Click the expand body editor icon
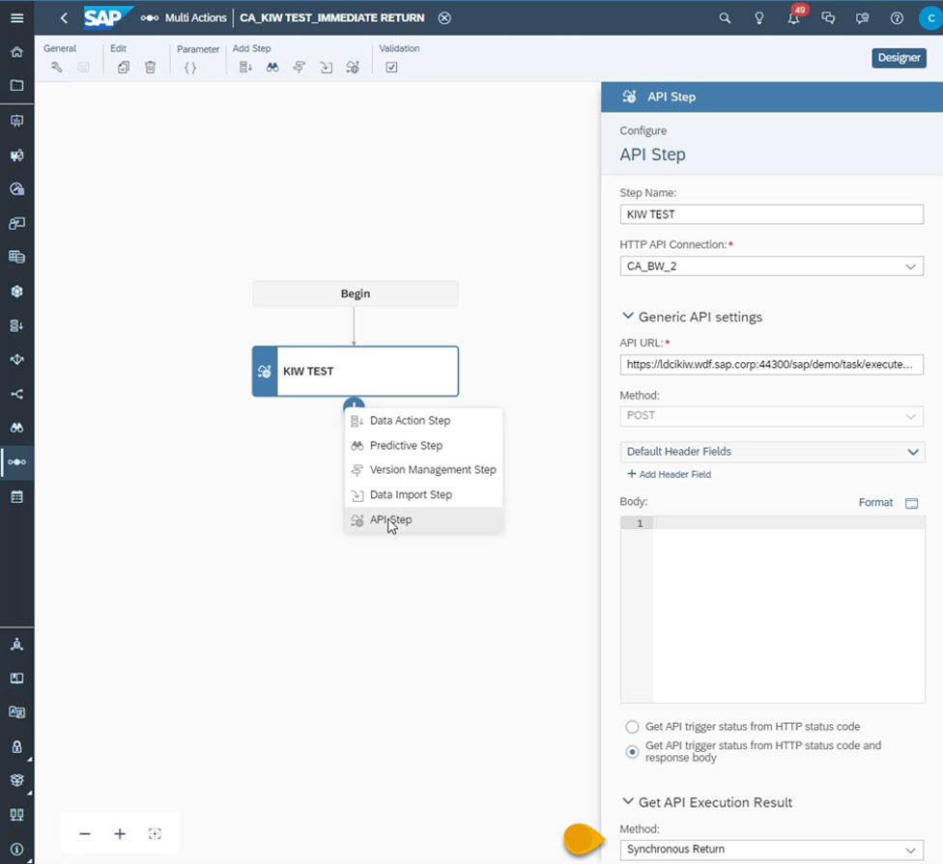943x864 pixels. [x=912, y=503]
